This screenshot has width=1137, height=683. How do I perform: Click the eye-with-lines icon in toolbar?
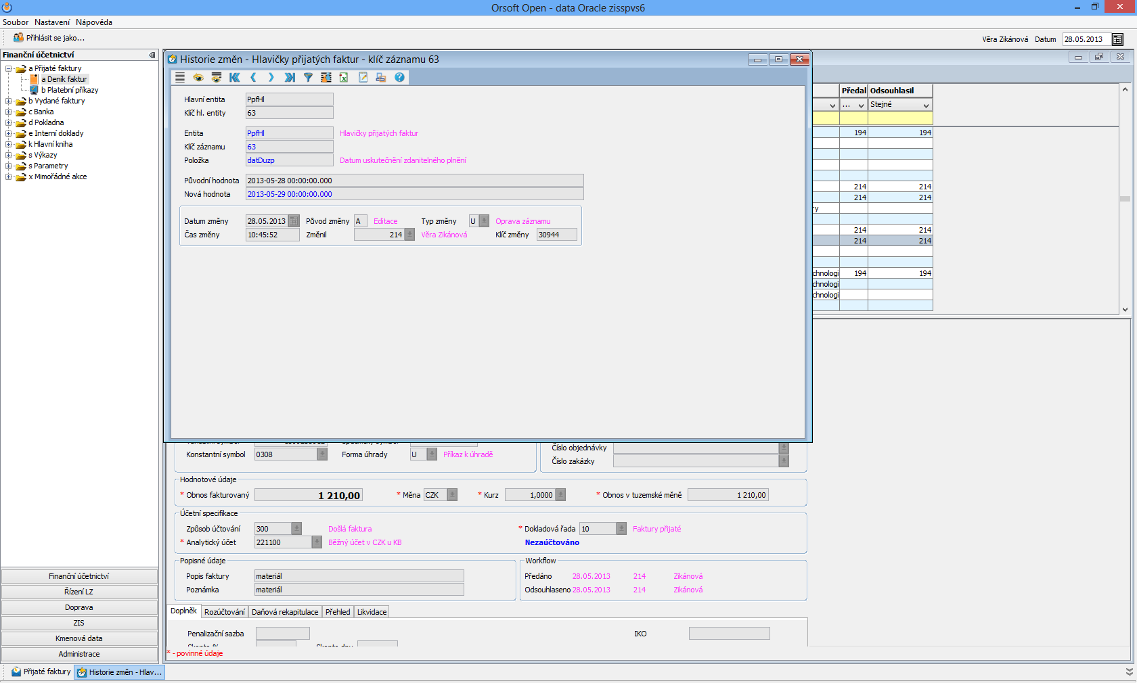[x=217, y=78]
